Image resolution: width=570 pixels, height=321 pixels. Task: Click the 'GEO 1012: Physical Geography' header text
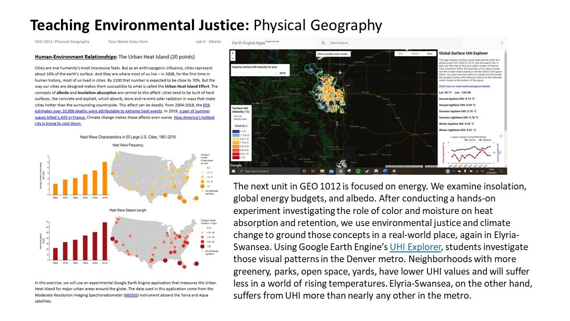tap(62, 41)
